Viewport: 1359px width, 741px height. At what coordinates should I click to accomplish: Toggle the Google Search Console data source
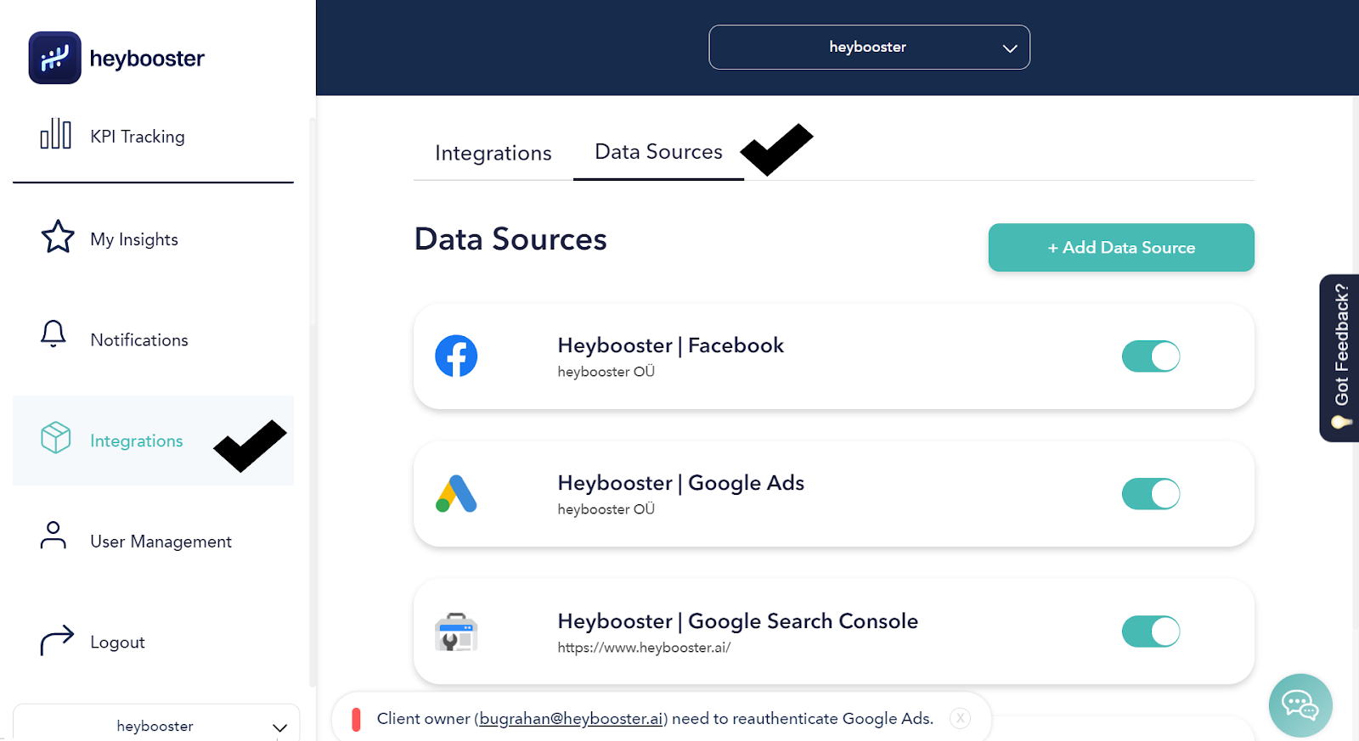pyautogui.click(x=1151, y=632)
